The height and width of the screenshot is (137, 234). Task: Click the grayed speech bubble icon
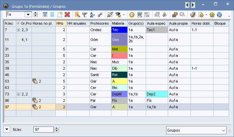click(x=182, y=15)
